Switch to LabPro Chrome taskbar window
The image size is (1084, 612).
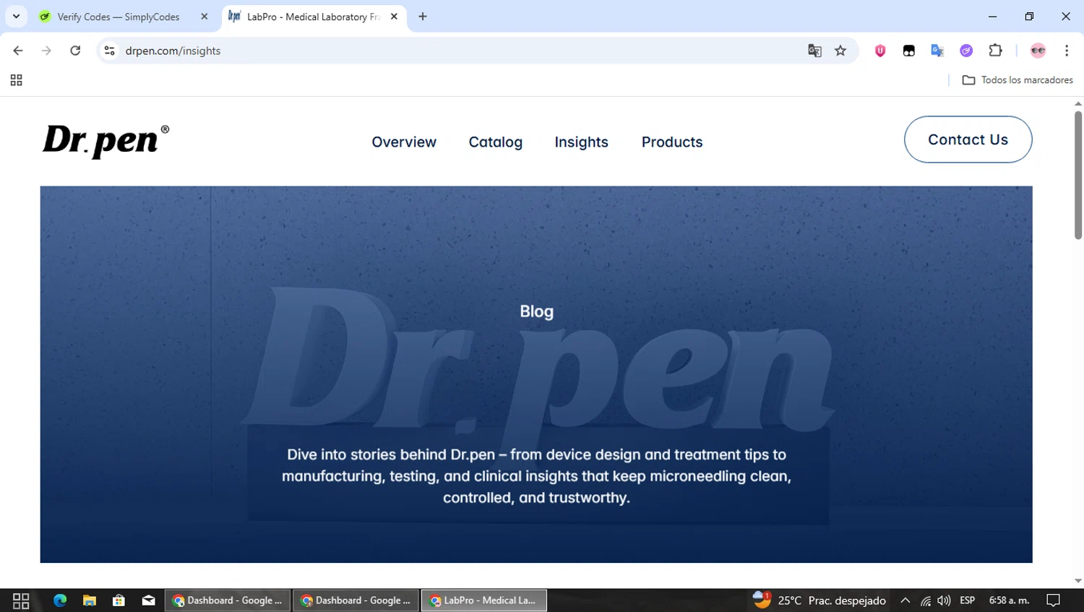[x=483, y=600]
